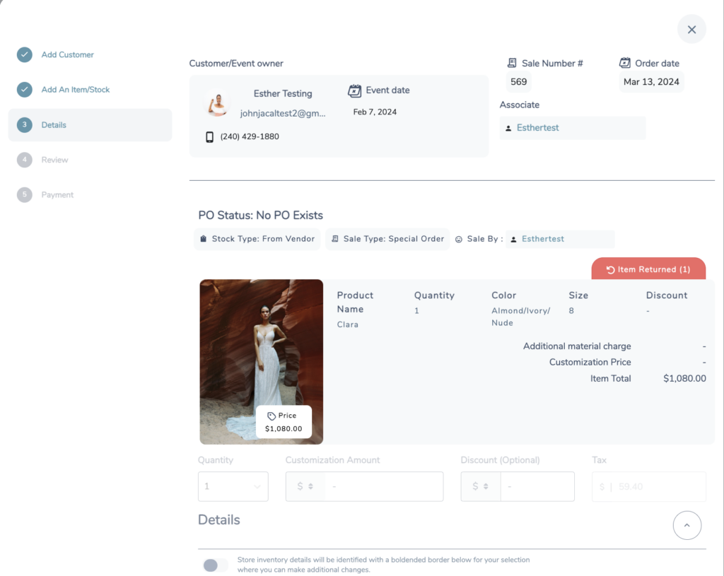Click the phone icon beside (240) 429-1880
The image size is (724, 576).
209,136
